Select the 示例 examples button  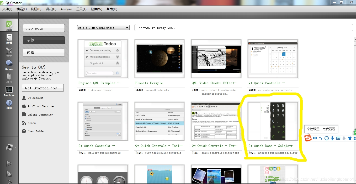44,40
